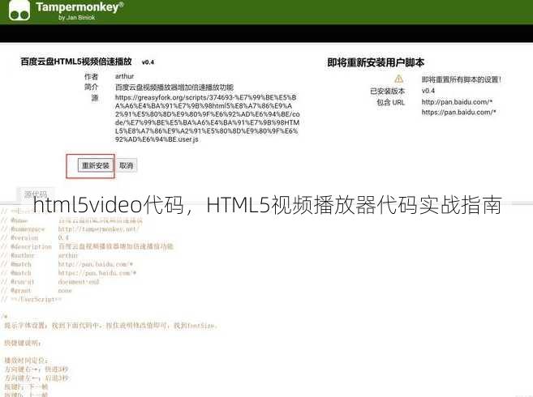Viewport: 533px width, 397px height.
Task: Click the script title 百度云盘HTML5视频倍速播放
Action: [x=76, y=62]
